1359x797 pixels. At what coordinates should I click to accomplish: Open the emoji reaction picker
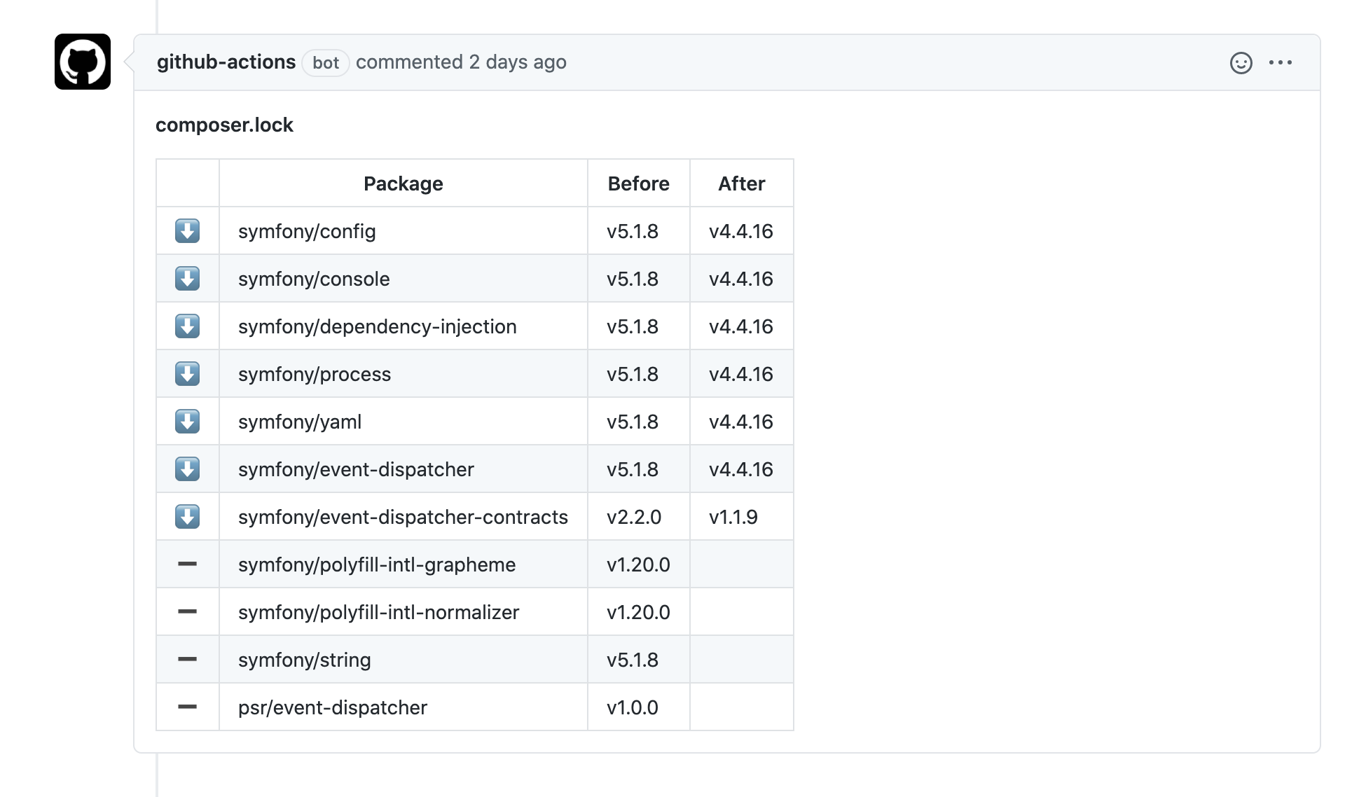pyautogui.click(x=1241, y=63)
